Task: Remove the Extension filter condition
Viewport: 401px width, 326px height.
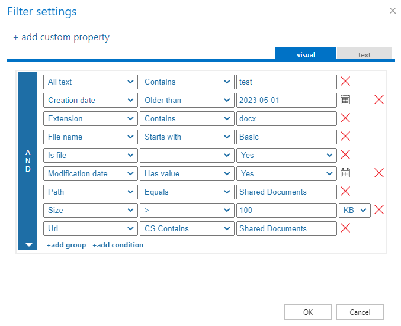Action: point(345,118)
